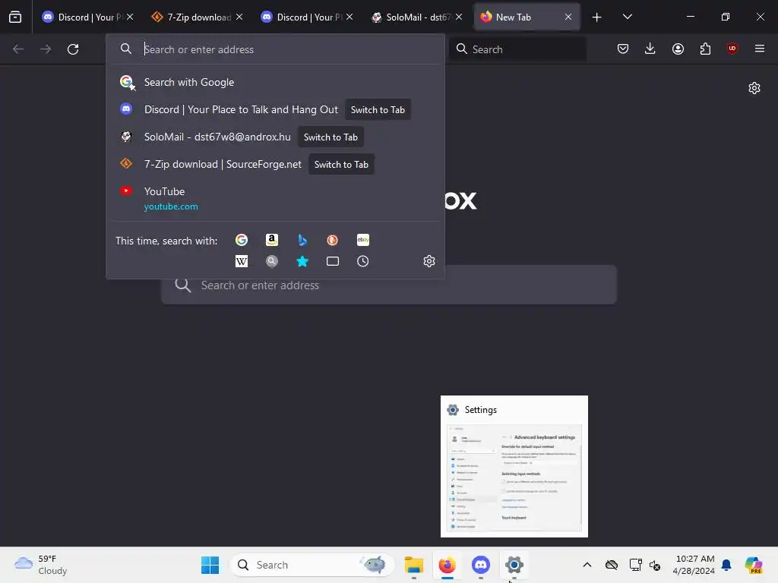The height and width of the screenshot is (583, 778).
Task: Open the Firefox application menu
Action: click(760, 49)
